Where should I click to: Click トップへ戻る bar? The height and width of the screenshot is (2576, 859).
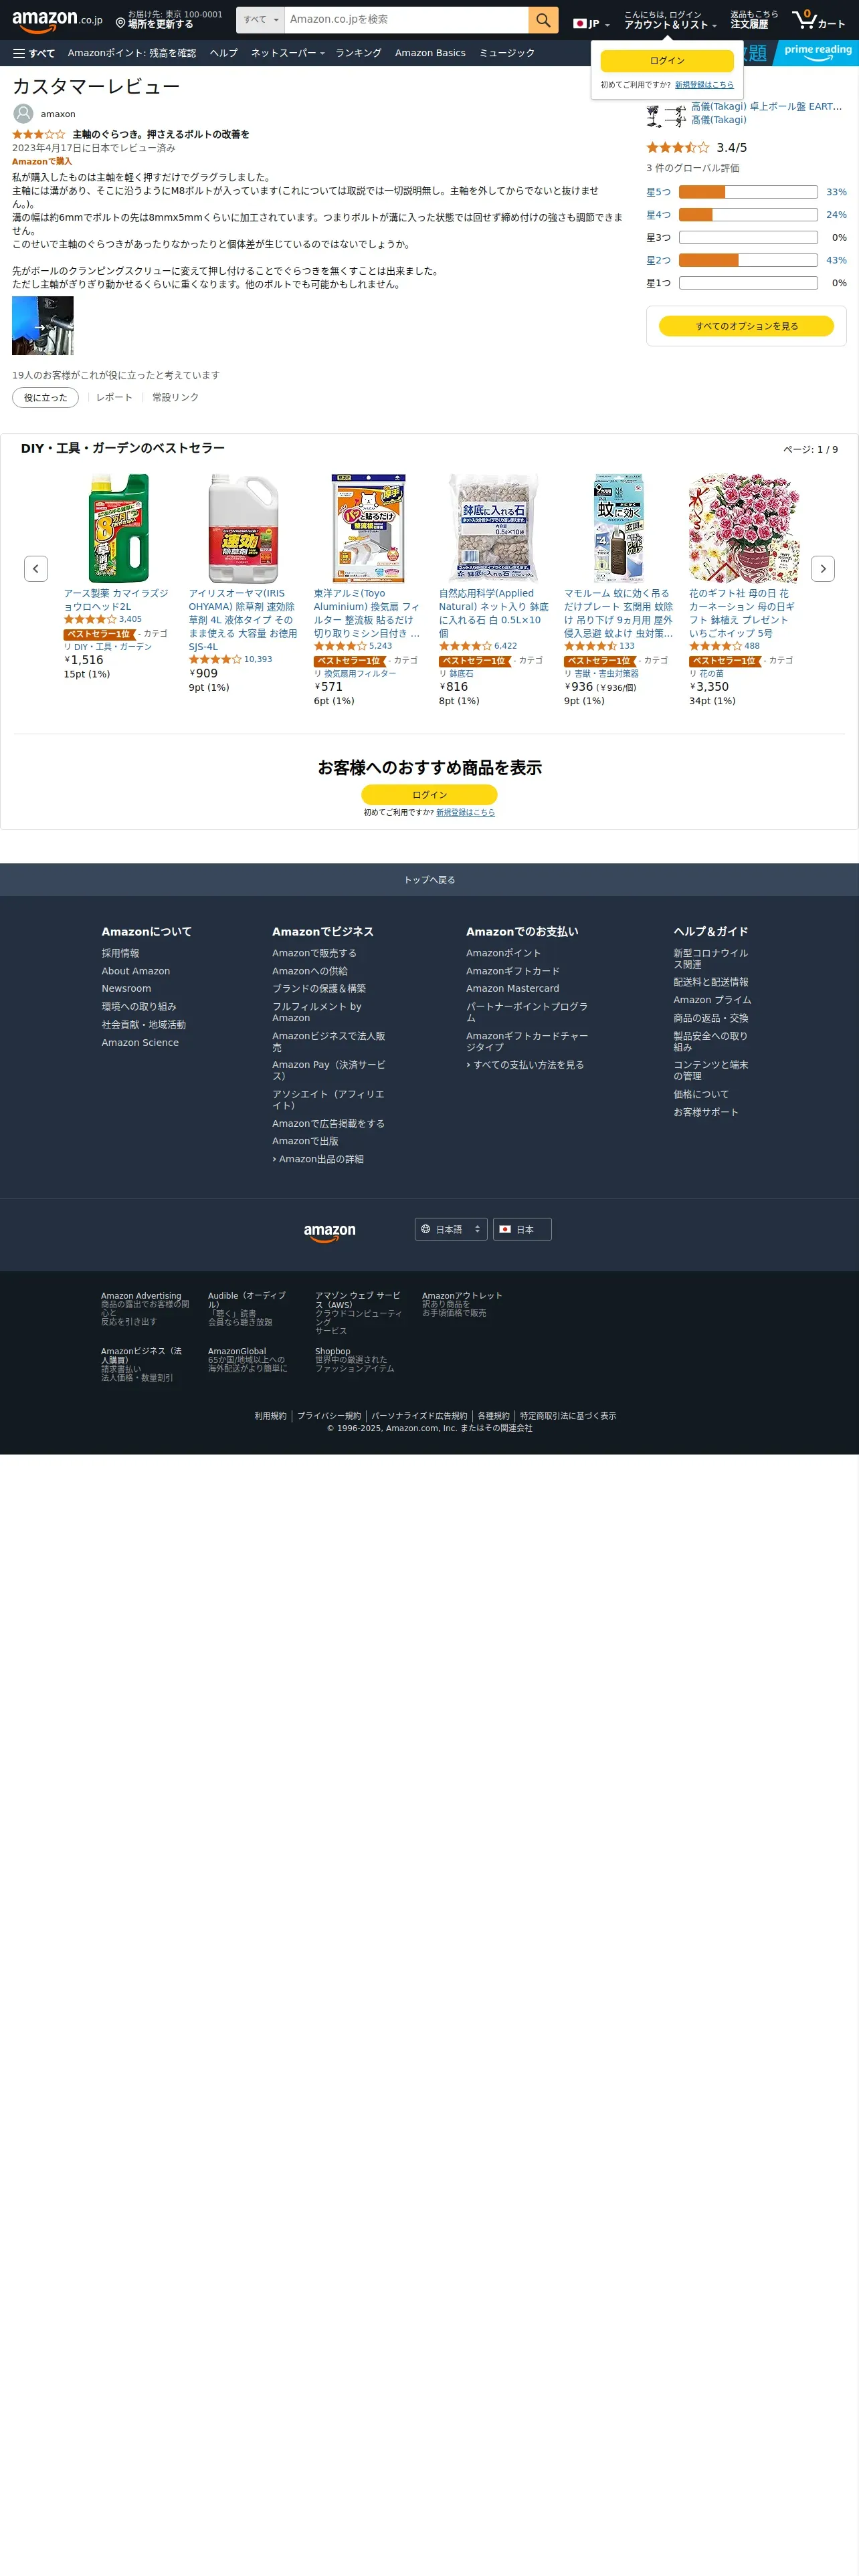pos(429,880)
